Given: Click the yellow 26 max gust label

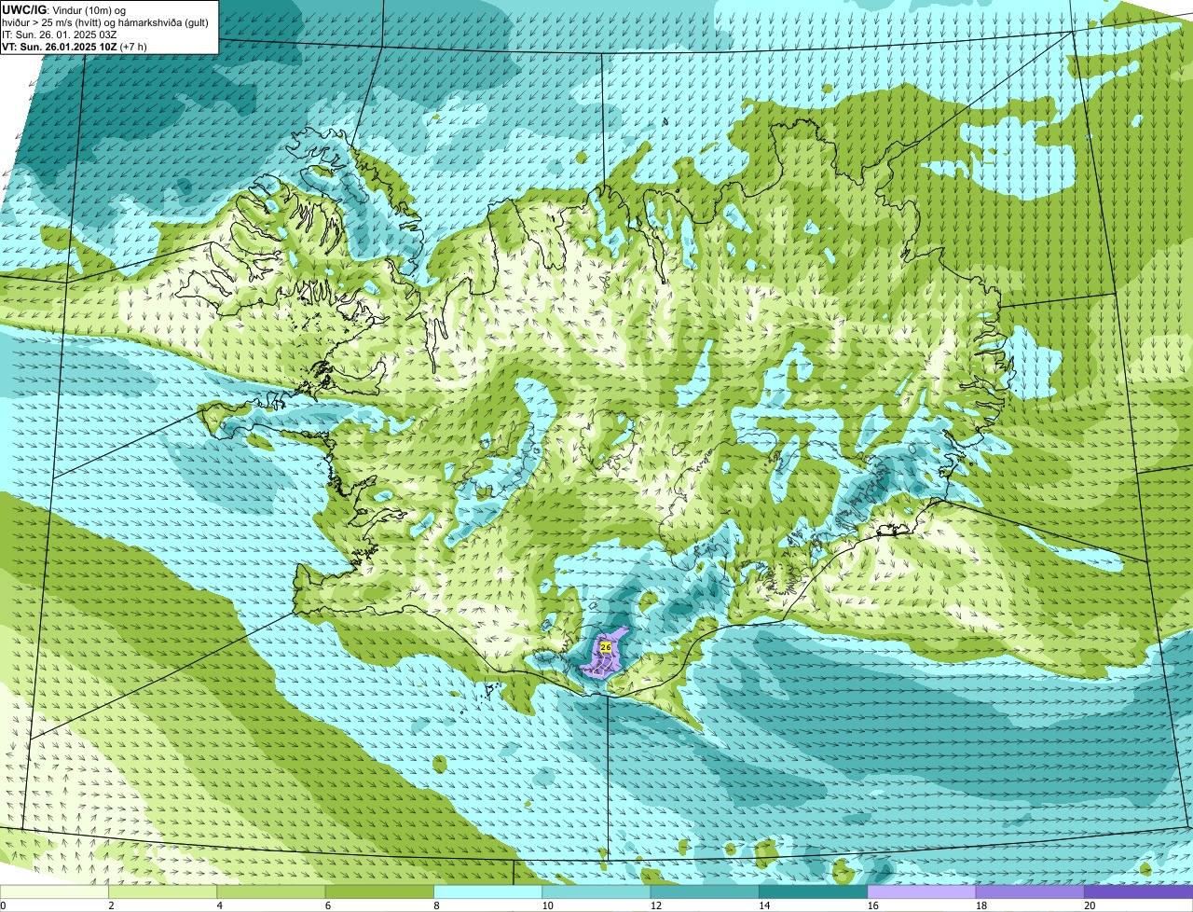Looking at the screenshot, I should pyautogui.click(x=606, y=646).
